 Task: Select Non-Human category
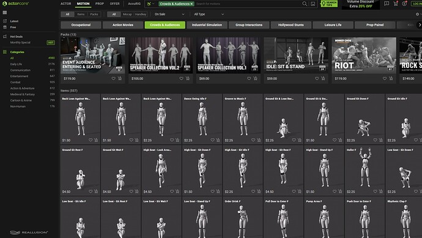(18, 106)
